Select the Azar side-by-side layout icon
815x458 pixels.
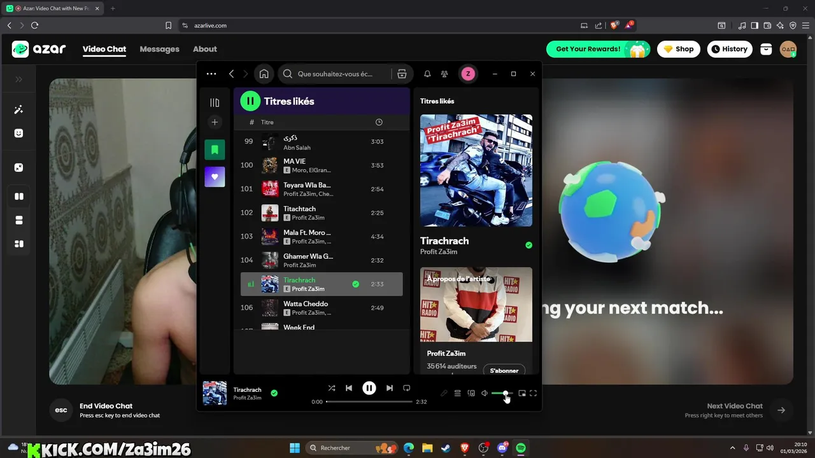point(19,197)
